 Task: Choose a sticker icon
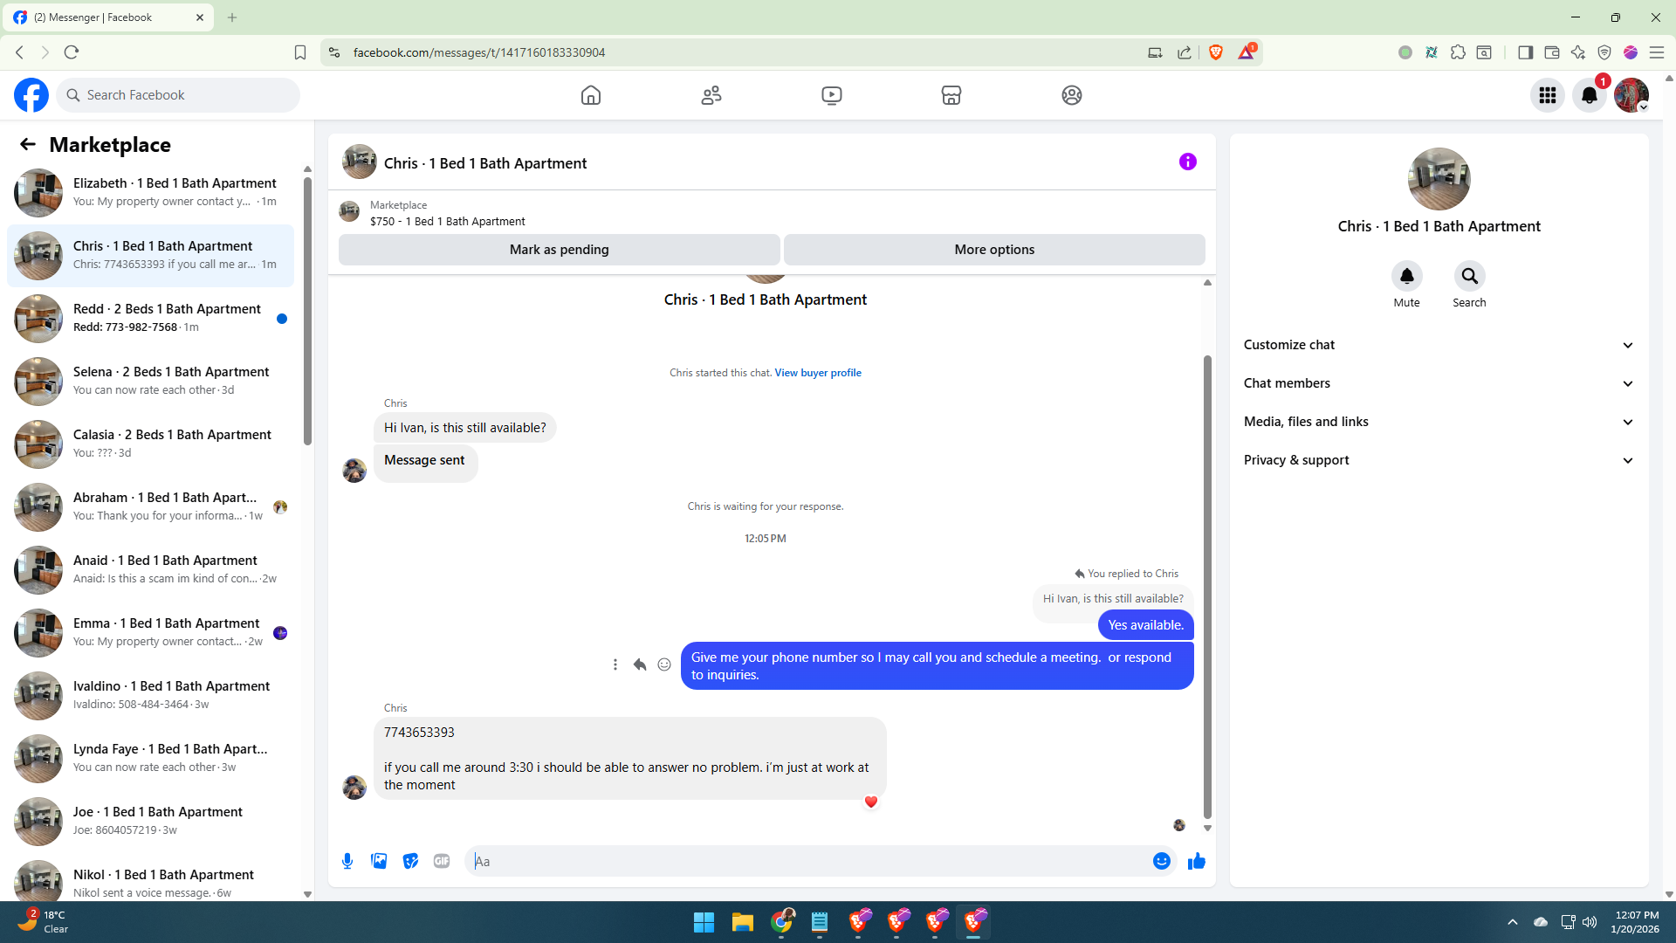click(410, 861)
